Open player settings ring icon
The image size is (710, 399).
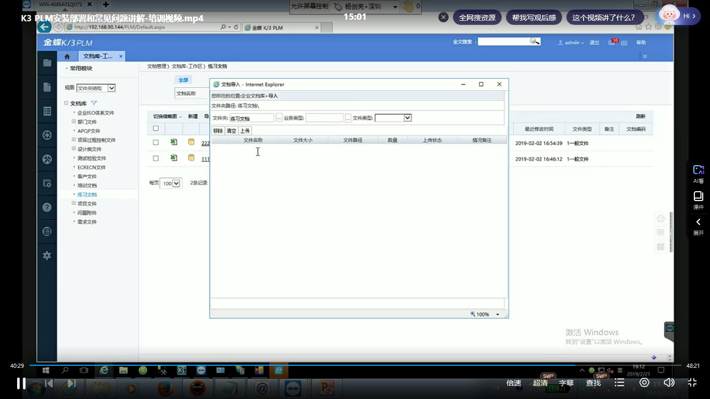click(x=644, y=382)
